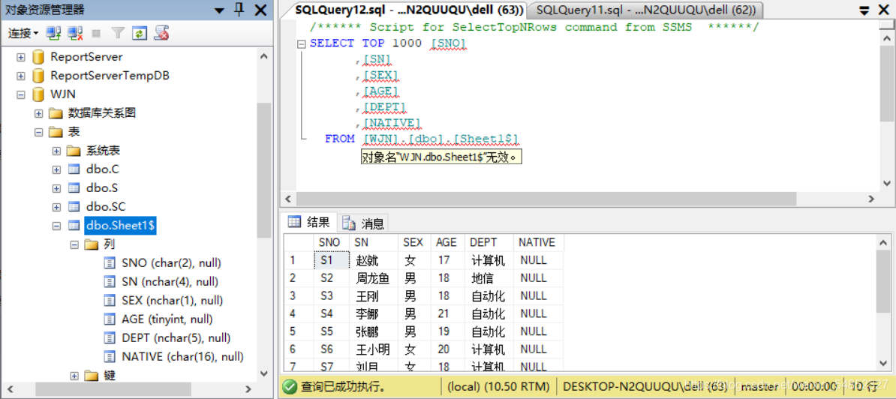
Task: Select the AGE (tinyint, null) column
Action: [x=168, y=319]
